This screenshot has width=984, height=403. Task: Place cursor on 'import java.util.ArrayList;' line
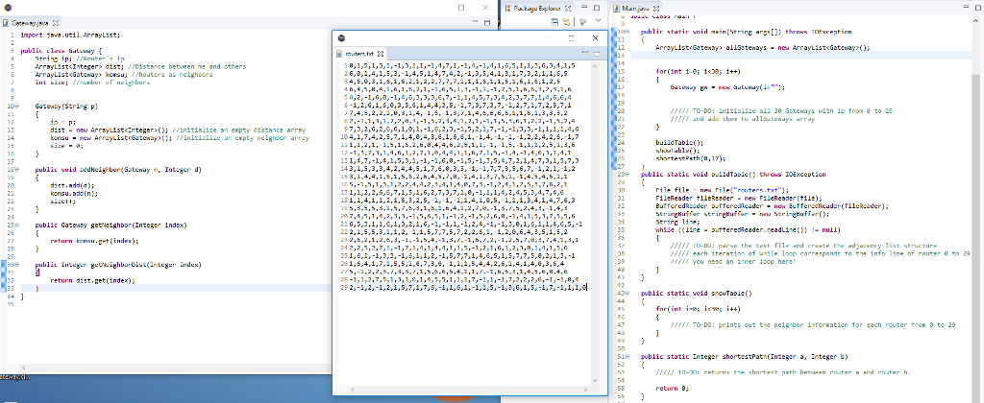(69, 36)
